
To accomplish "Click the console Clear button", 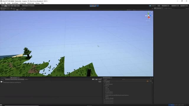I will pos(2,79).
